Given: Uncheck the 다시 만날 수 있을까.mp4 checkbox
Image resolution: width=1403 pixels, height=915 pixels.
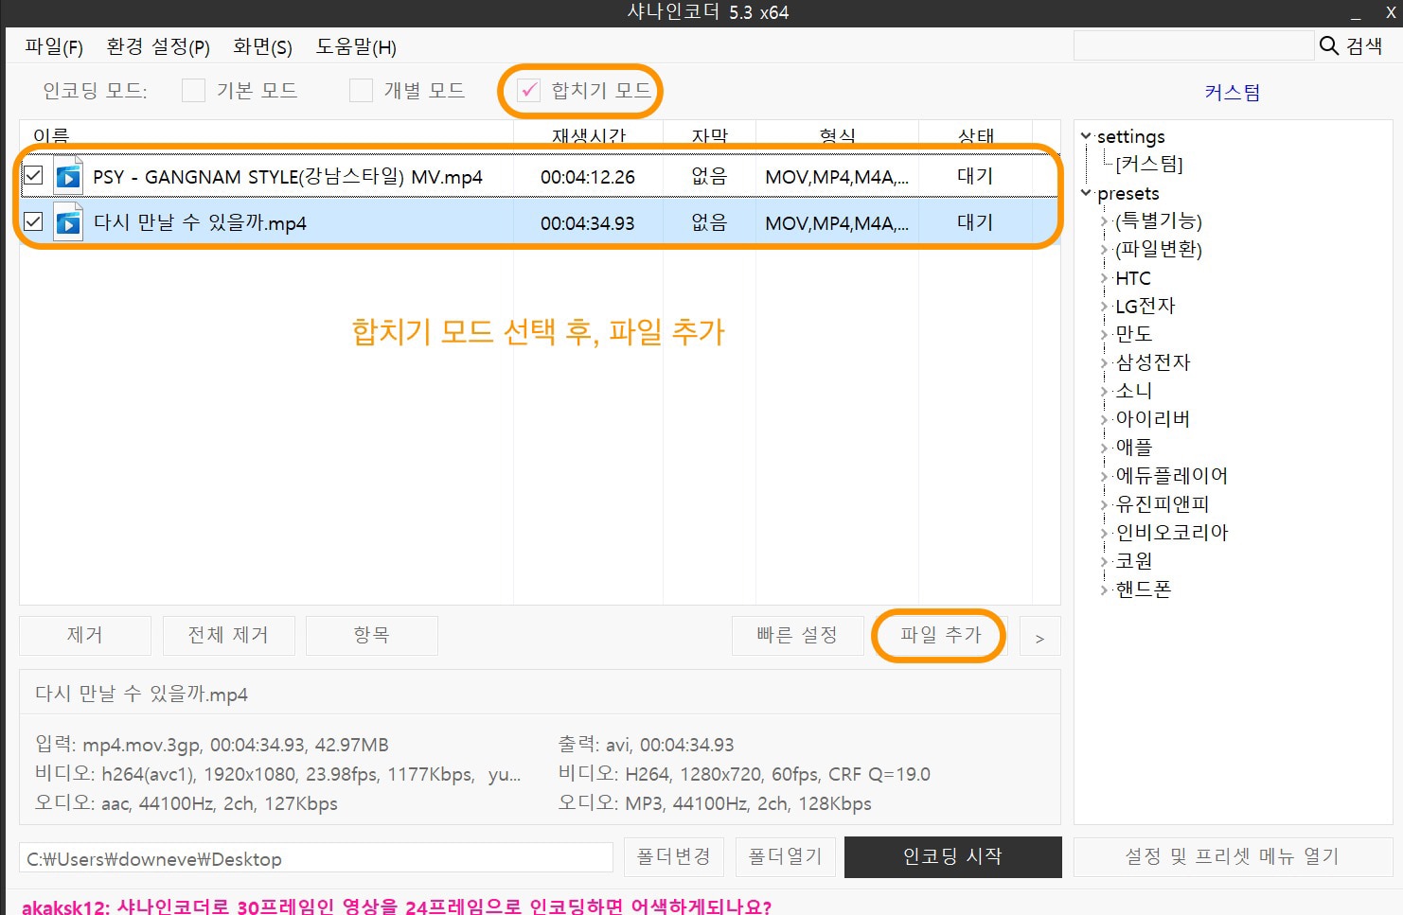Looking at the screenshot, I should pos(33,221).
